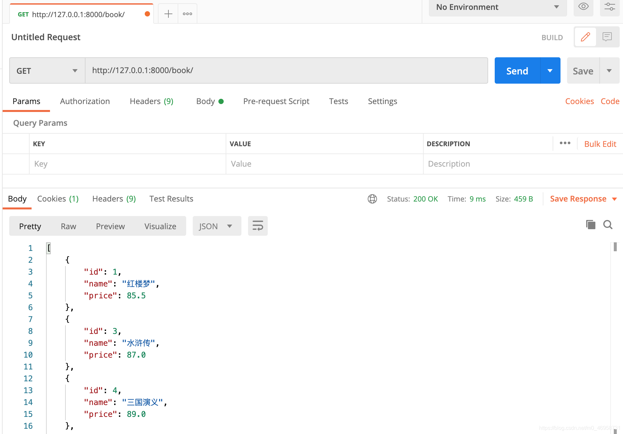The image size is (623, 434).
Task: Click the blue Send button
Action: [517, 71]
